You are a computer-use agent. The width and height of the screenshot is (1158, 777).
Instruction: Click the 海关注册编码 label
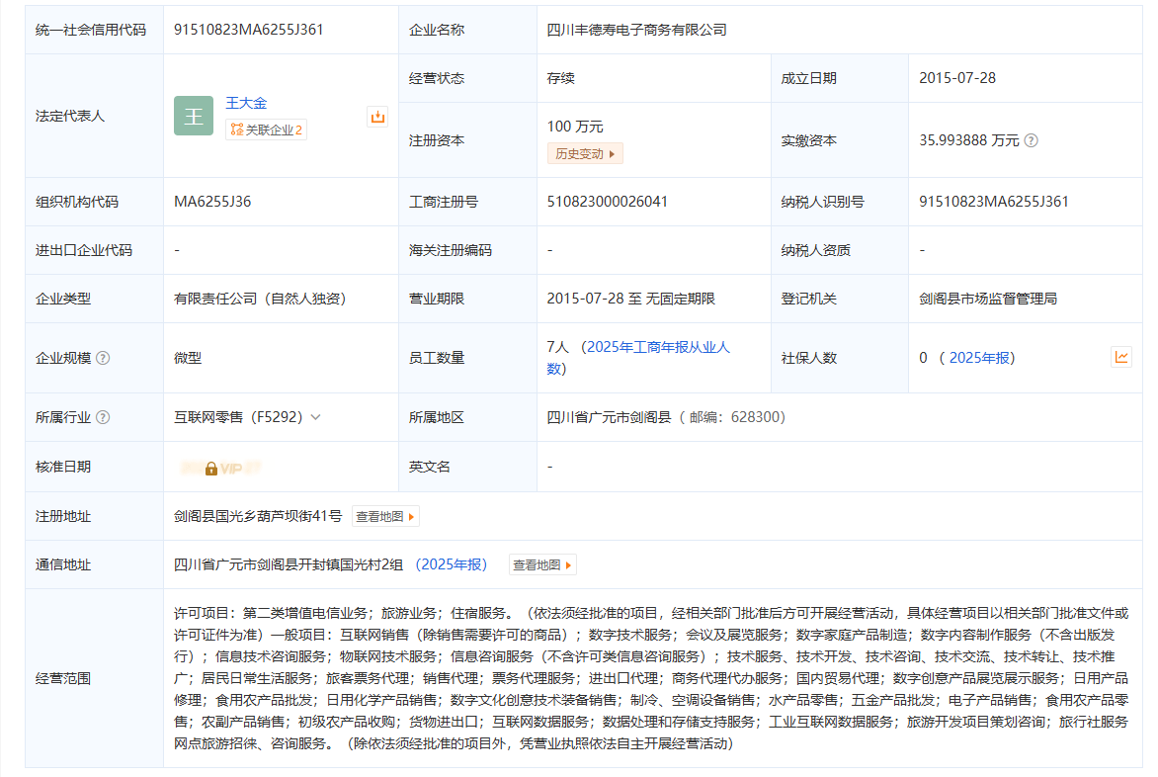tap(451, 250)
